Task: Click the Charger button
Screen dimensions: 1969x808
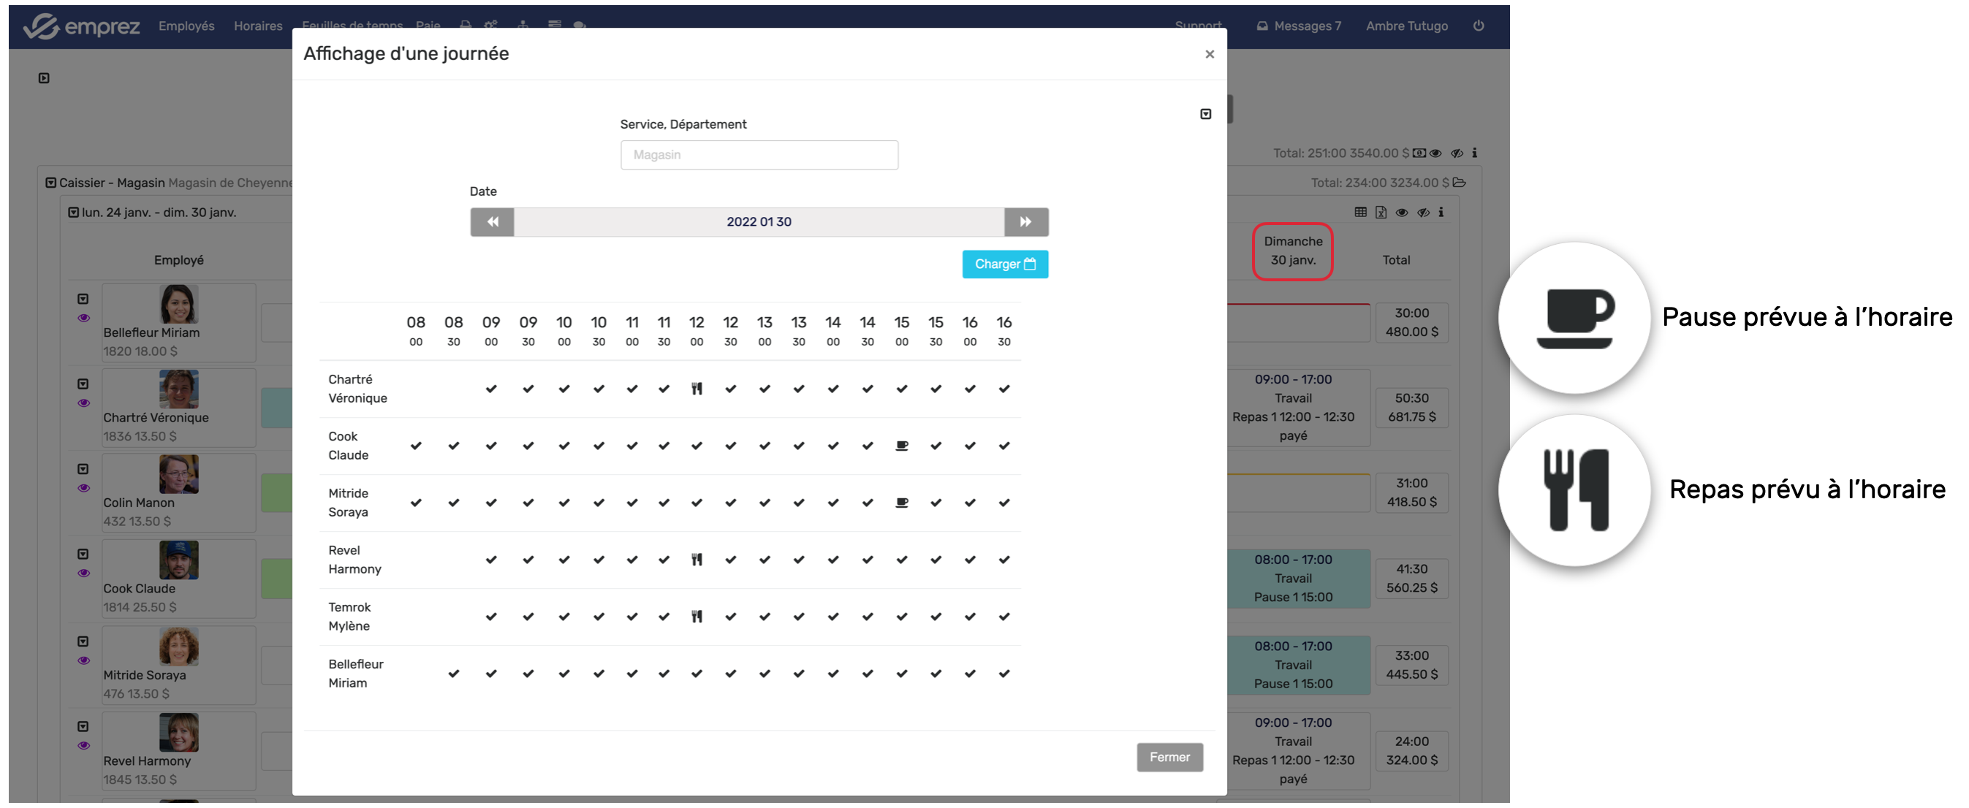Action: (1004, 264)
